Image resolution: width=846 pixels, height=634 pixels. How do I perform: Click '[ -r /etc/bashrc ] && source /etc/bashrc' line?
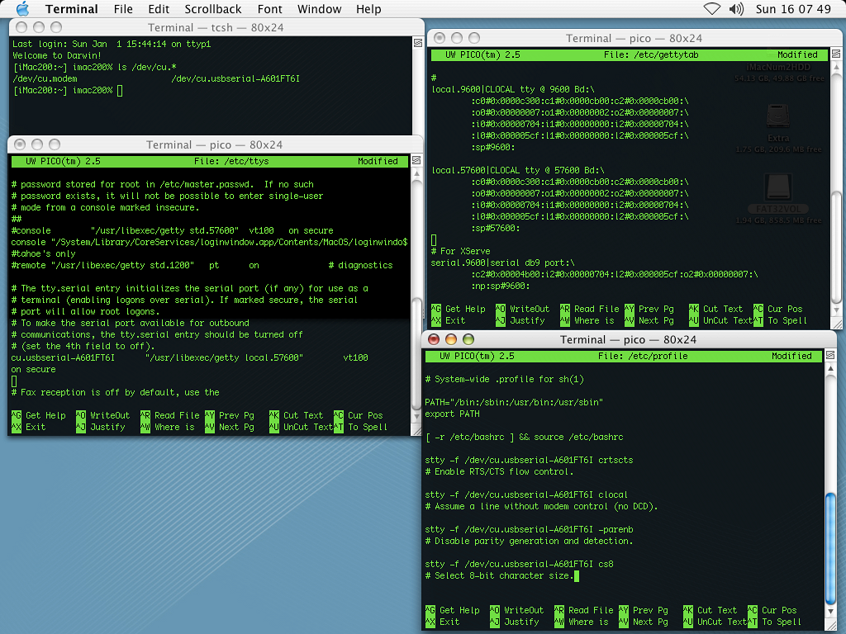pos(524,438)
